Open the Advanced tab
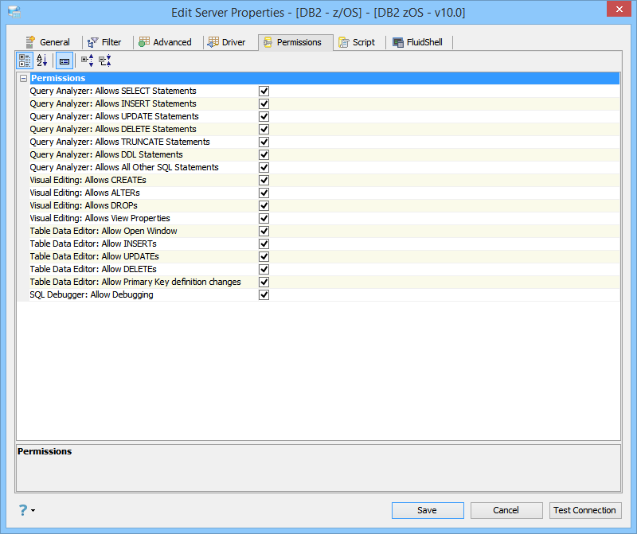Screen dimensions: 637x534 165,42
